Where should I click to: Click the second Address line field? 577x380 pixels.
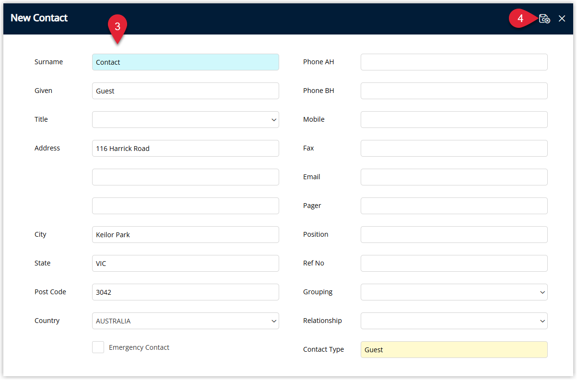186,177
